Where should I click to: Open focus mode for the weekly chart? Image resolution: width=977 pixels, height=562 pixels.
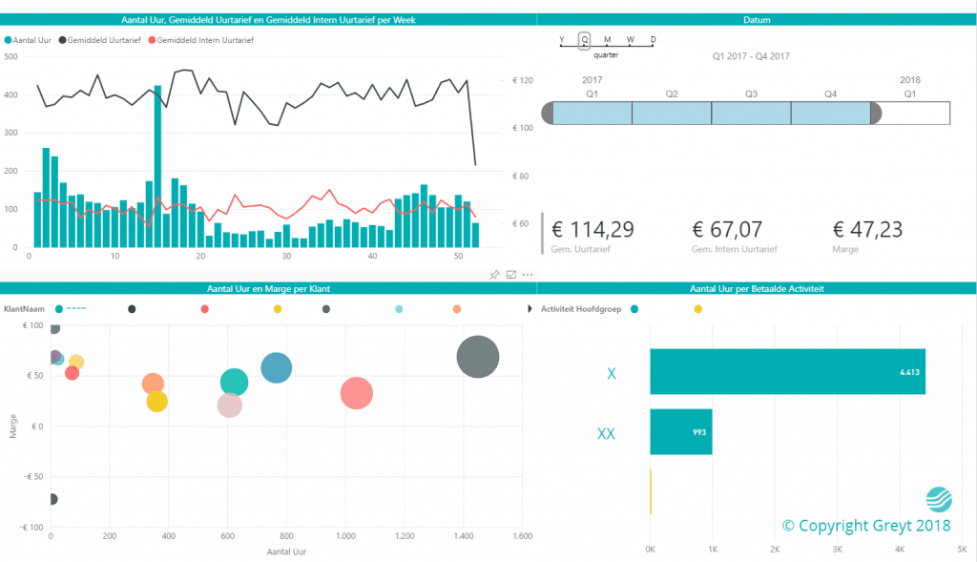pos(511,275)
